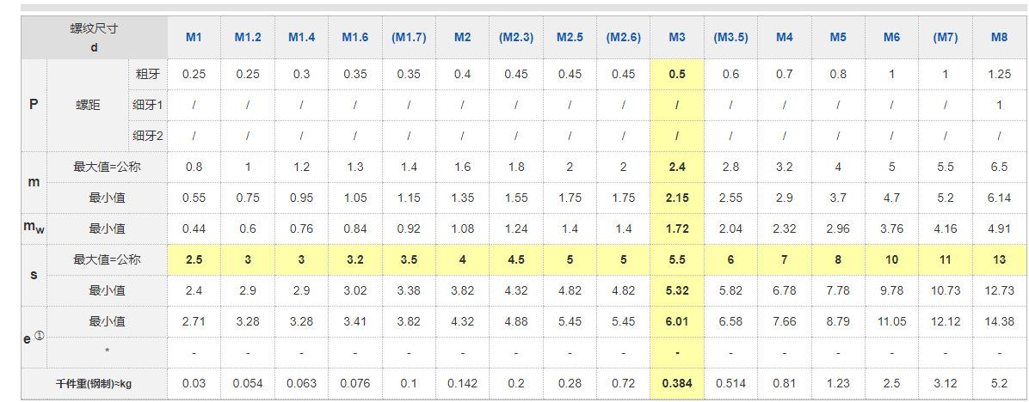Viewport: 1029px width, 402px height.
Task: Click the M8 column header link
Action: coord(999,38)
